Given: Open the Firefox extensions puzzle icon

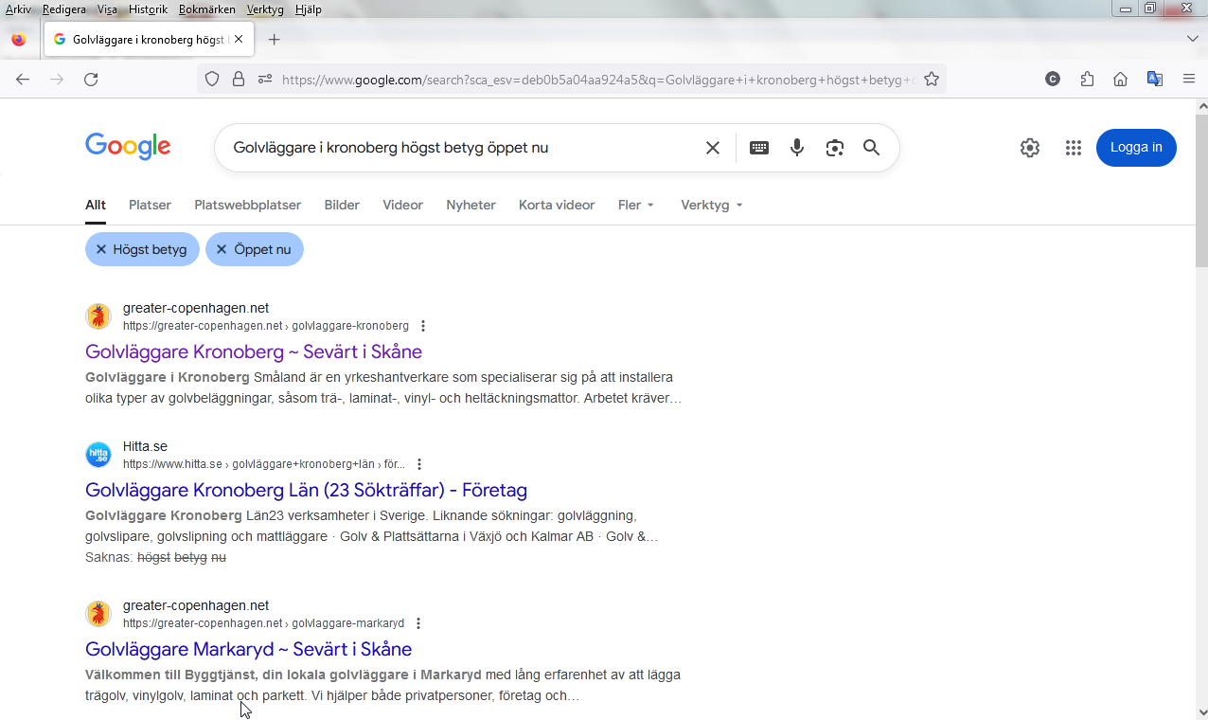Looking at the screenshot, I should pyautogui.click(x=1087, y=80).
